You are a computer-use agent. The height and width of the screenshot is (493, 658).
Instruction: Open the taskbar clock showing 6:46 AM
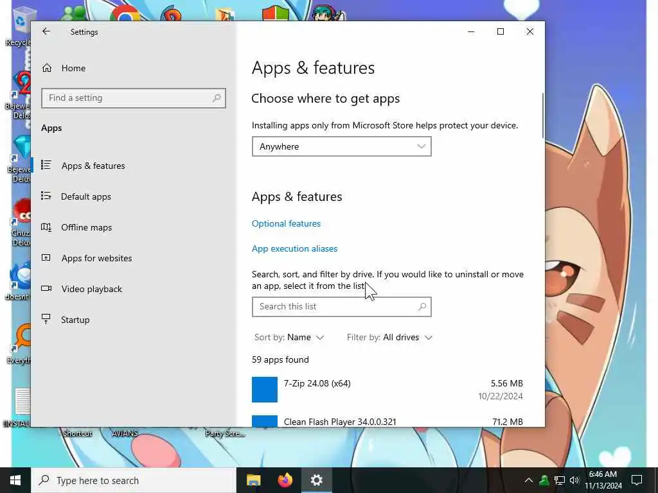pyautogui.click(x=603, y=480)
